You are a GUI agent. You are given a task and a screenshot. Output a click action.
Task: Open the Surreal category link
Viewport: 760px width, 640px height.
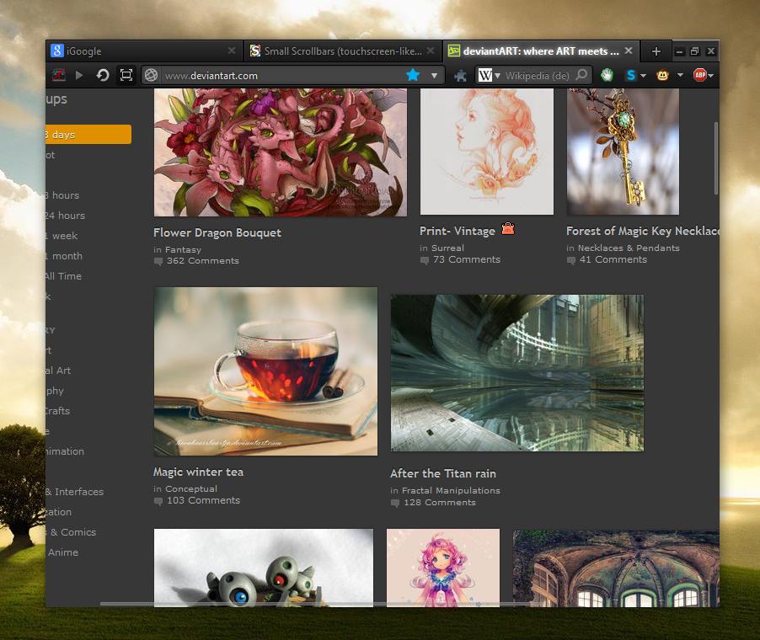pyautogui.click(x=448, y=248)
